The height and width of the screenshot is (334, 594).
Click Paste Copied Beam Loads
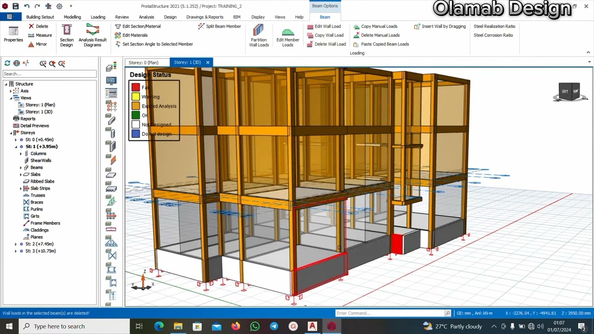(381, 44)
